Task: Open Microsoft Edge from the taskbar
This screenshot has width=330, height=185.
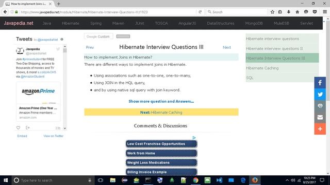Action: [243, 180]
